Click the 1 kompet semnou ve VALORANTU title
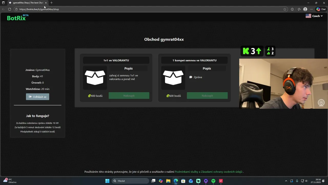 tap(194, 60)
